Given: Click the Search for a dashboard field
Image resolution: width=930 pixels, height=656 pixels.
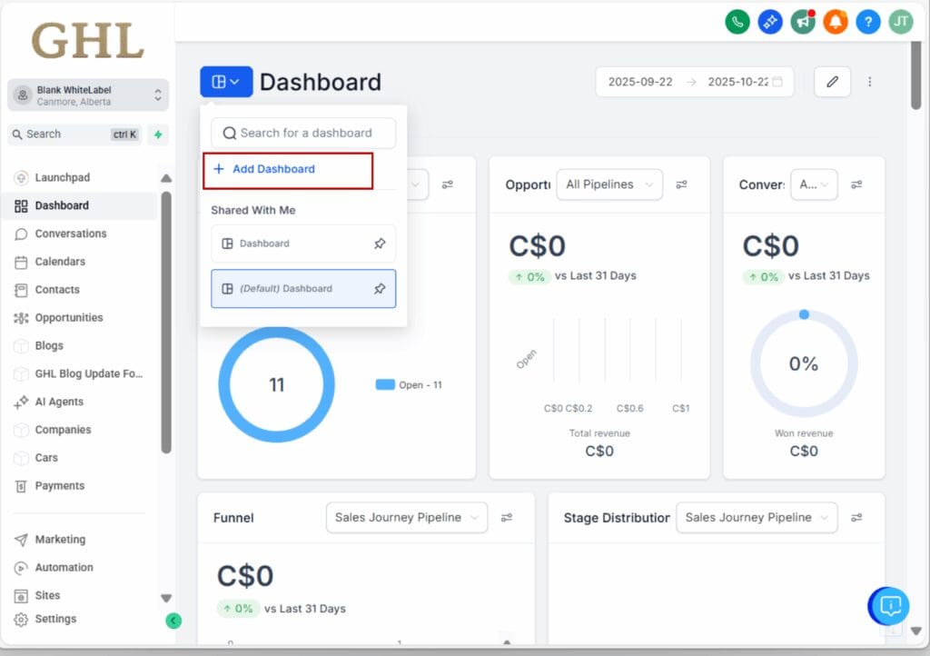Looking at the screenshot, I should pyautogui.click(x=304, y=134).
